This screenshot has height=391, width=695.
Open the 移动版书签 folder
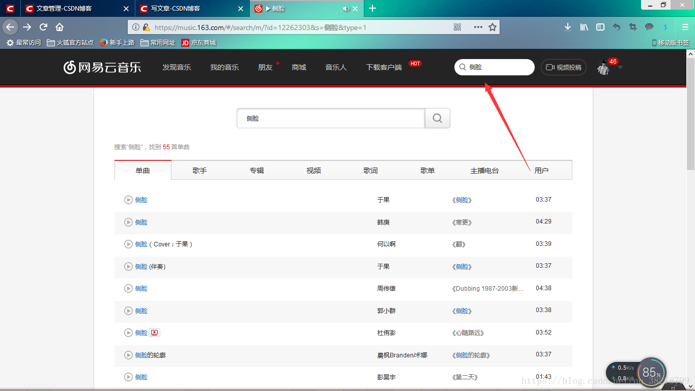671,43
